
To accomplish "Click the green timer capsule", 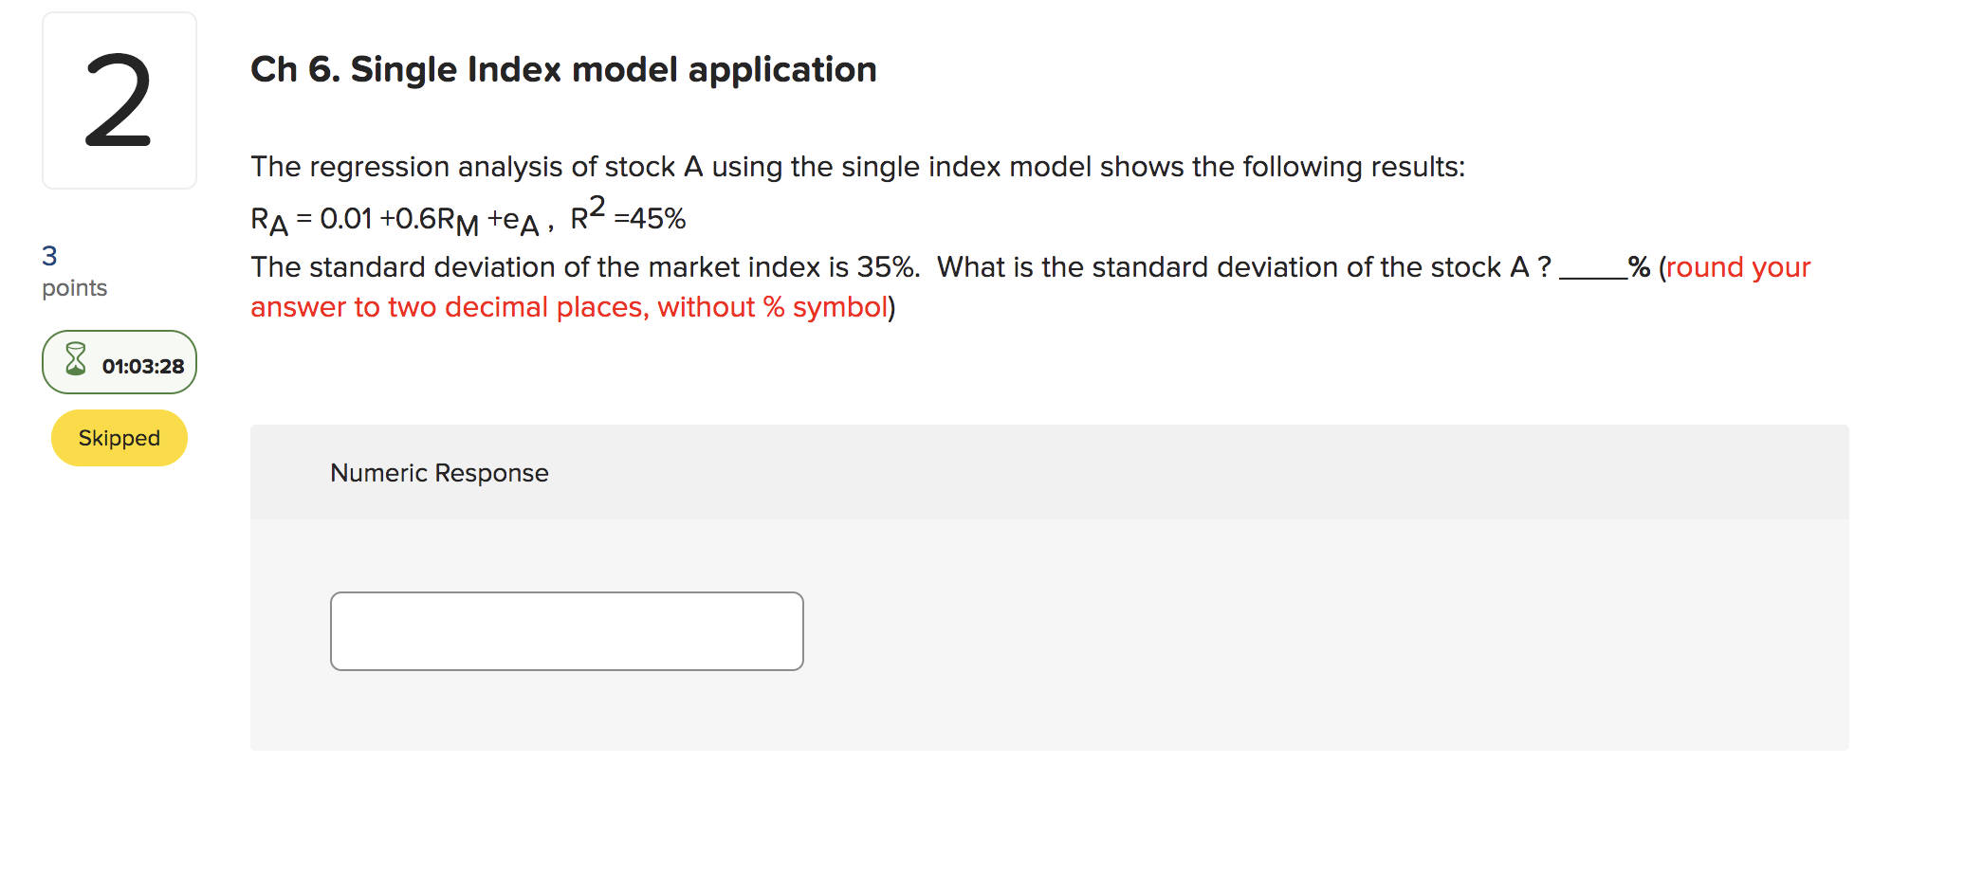I will 119,362.
